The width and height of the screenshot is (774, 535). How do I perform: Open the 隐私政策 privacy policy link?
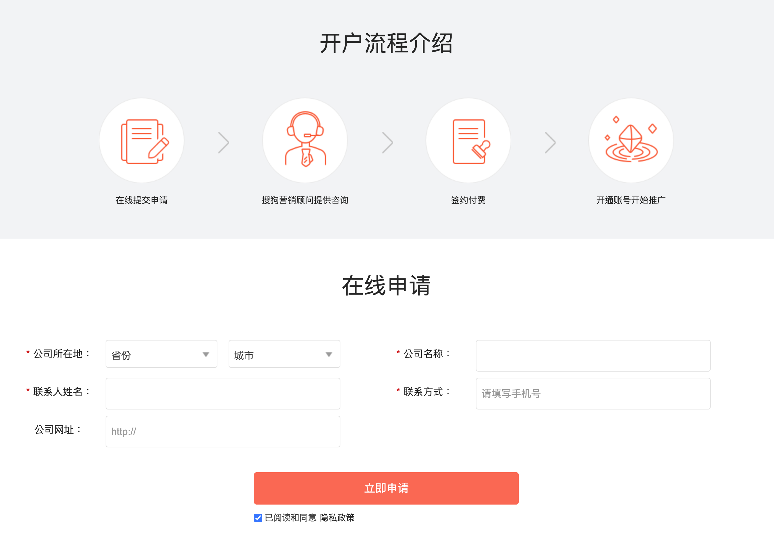337,518
